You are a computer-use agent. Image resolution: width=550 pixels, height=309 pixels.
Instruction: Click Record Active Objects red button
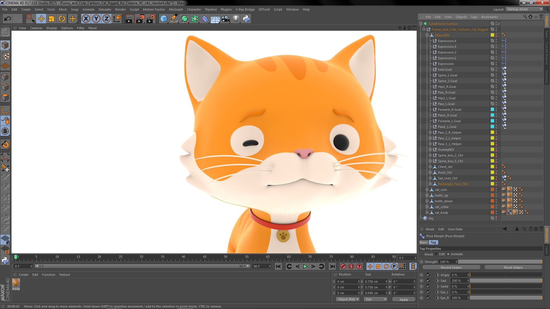[343, 267]
